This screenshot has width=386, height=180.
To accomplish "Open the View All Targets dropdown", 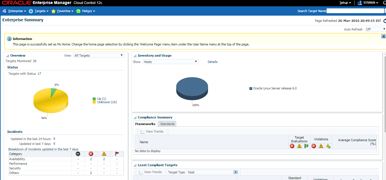I will pyautogui.click(x=99, y=55).
